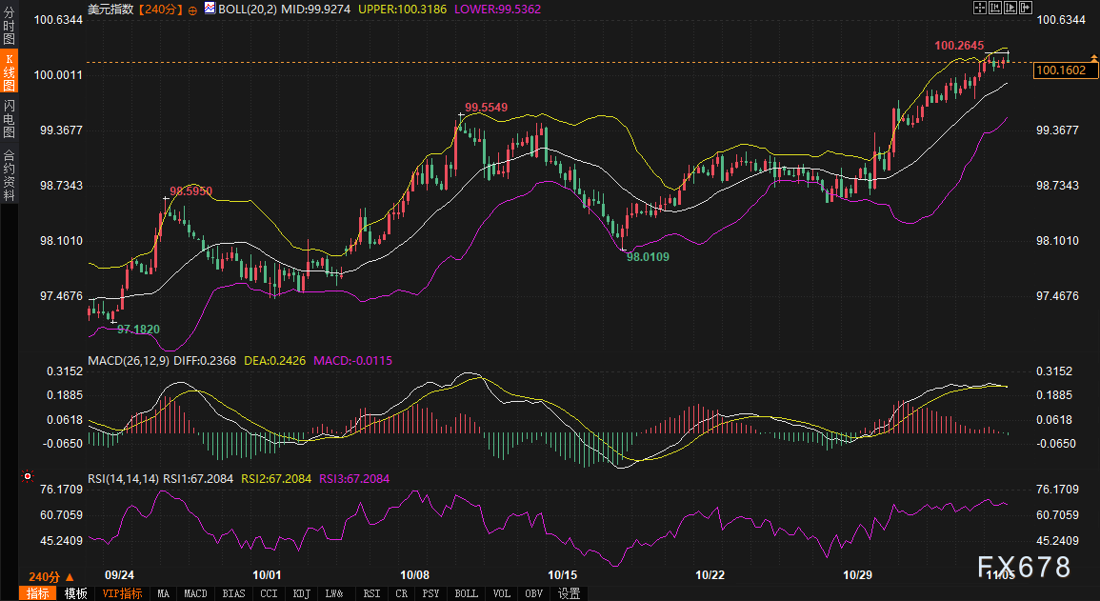The image size is (1100, 601).
Task: Open the 合约资料 side tab
Action: [x=9, y=174]
